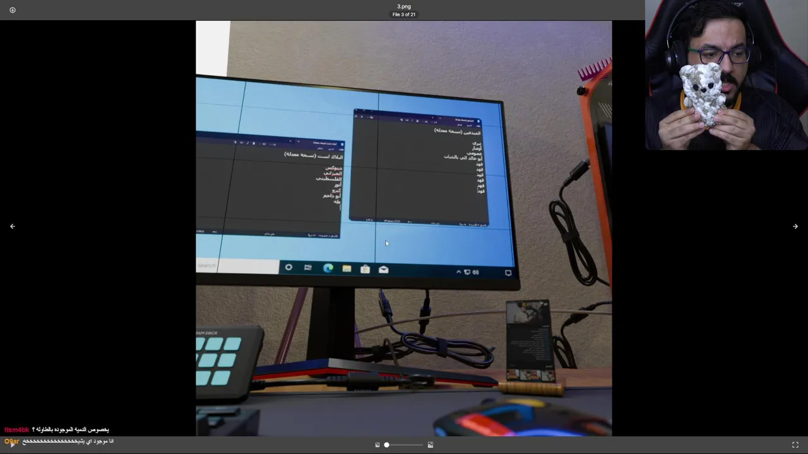
Task: Toggle fullscreen with the bottom-right corner icon
Action: pyautogui.click(x=795, y=445)
